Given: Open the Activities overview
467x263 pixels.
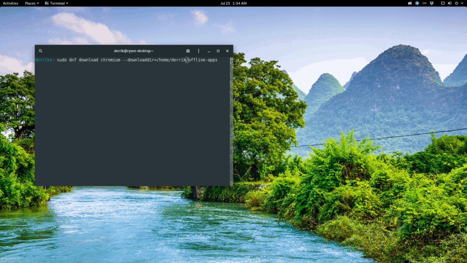Looking at the screenshot, I should (11, 3).
